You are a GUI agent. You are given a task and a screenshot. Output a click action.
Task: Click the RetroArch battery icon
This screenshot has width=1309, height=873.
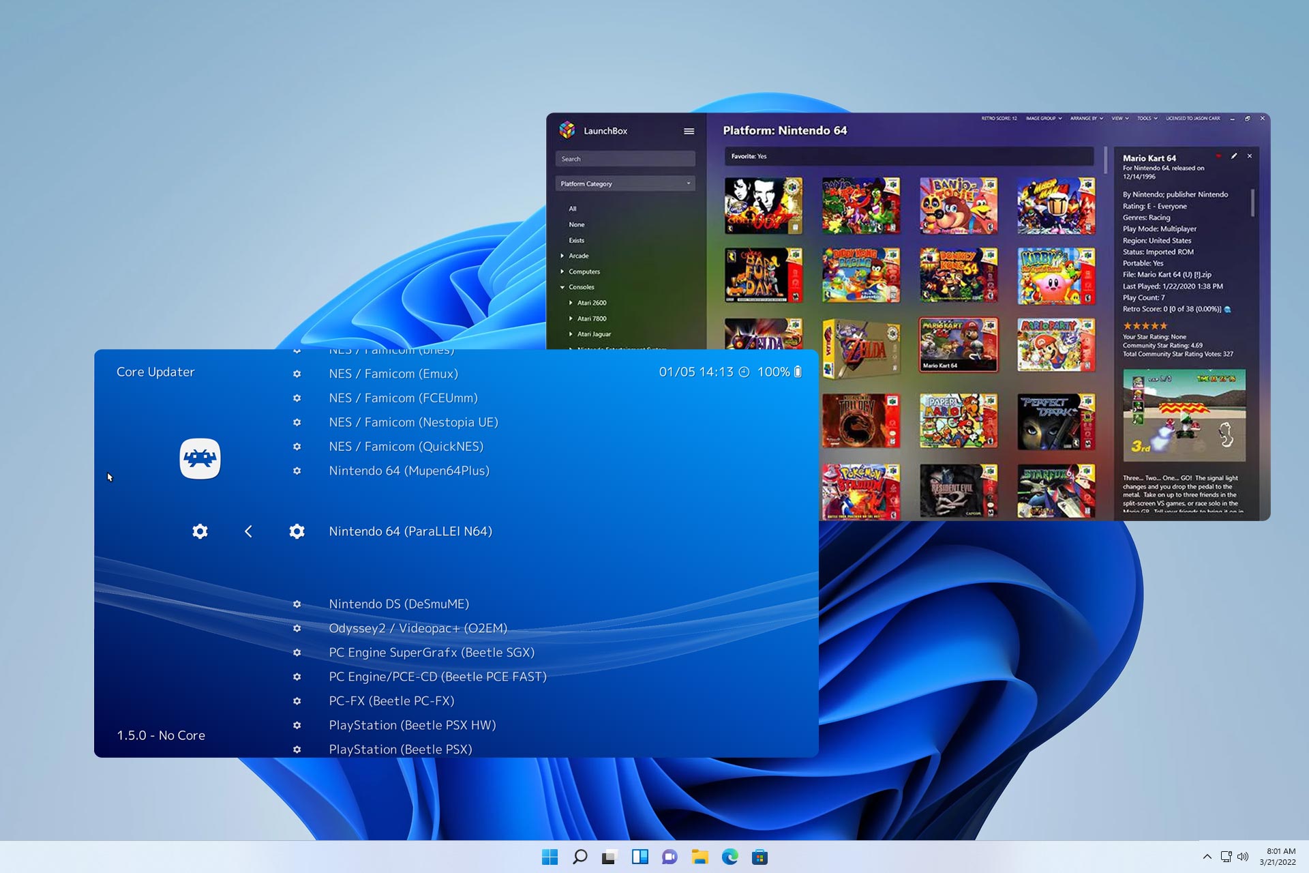tap(798, 372)
